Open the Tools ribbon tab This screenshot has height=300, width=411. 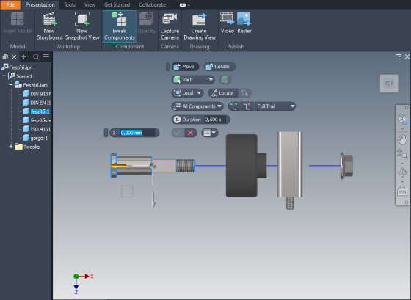[x=70, y=4]
